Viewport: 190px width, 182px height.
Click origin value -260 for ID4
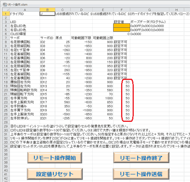63,50
